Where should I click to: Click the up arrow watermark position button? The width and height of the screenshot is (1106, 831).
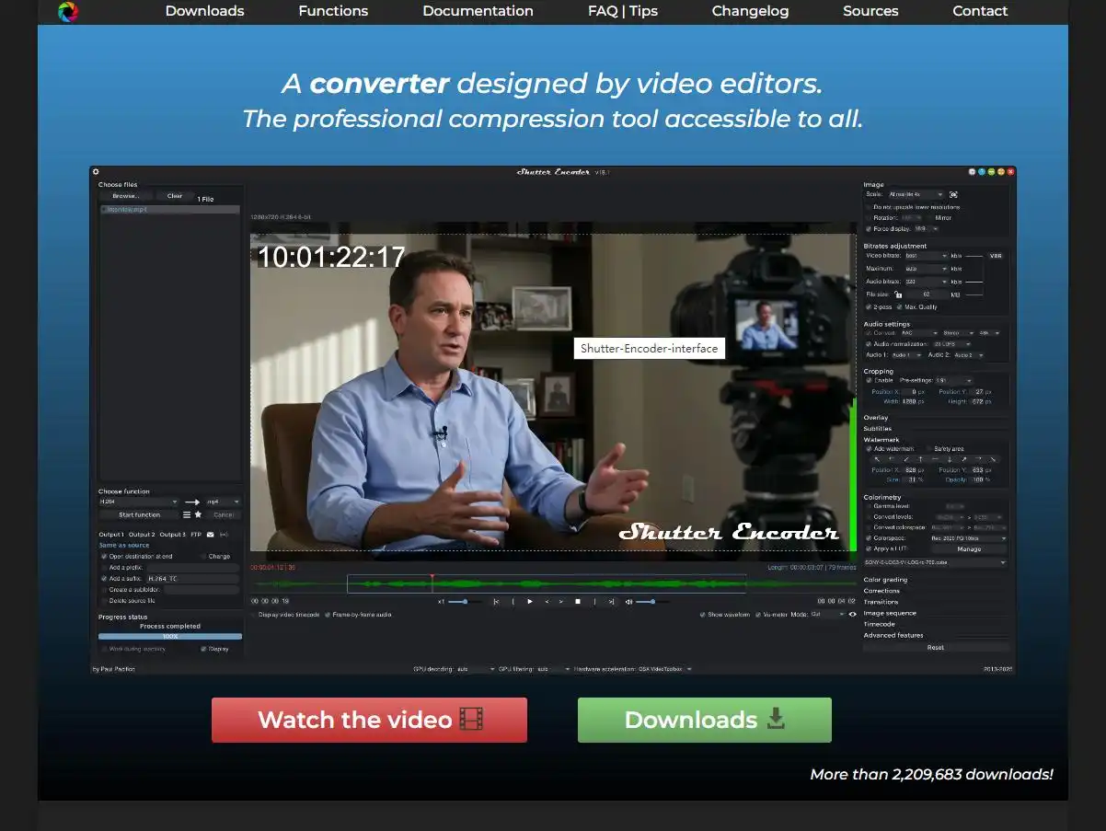(x=921, y=459)
